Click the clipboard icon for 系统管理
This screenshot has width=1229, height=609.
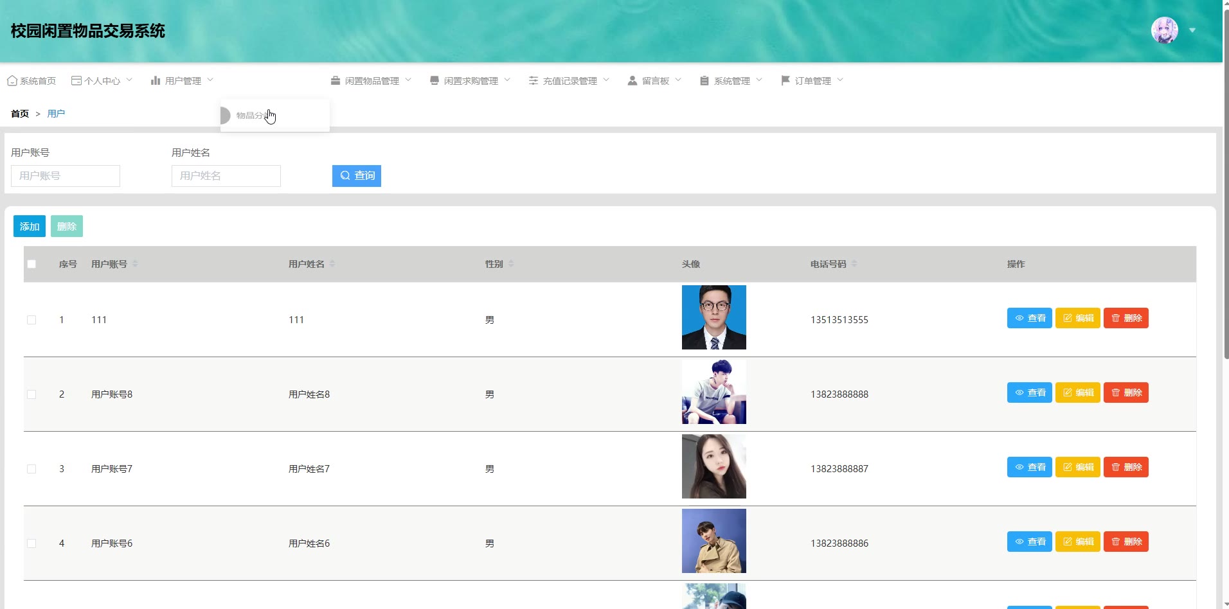point(704,81)
